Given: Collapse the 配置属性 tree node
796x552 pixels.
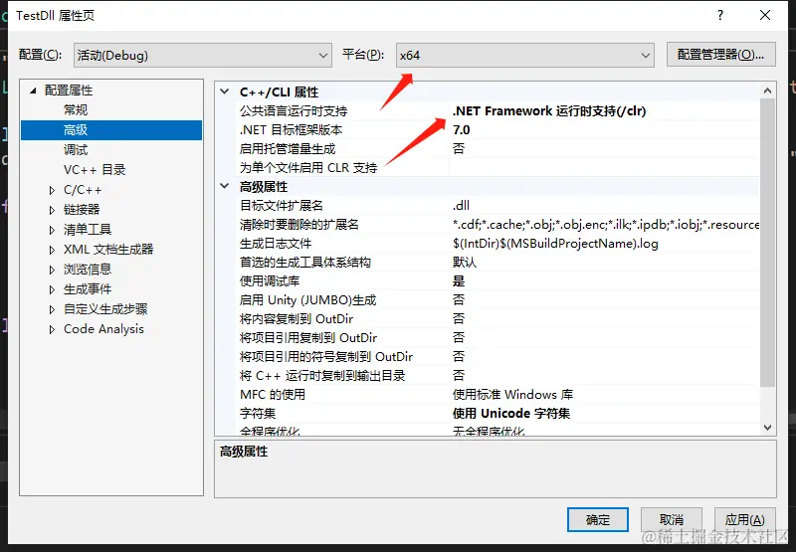Looking at the screenshot, I should click(34, 91).
